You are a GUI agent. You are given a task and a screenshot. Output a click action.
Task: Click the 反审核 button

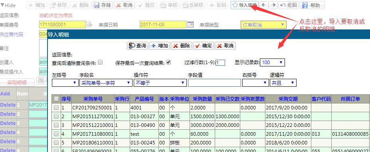coord(193,5)
